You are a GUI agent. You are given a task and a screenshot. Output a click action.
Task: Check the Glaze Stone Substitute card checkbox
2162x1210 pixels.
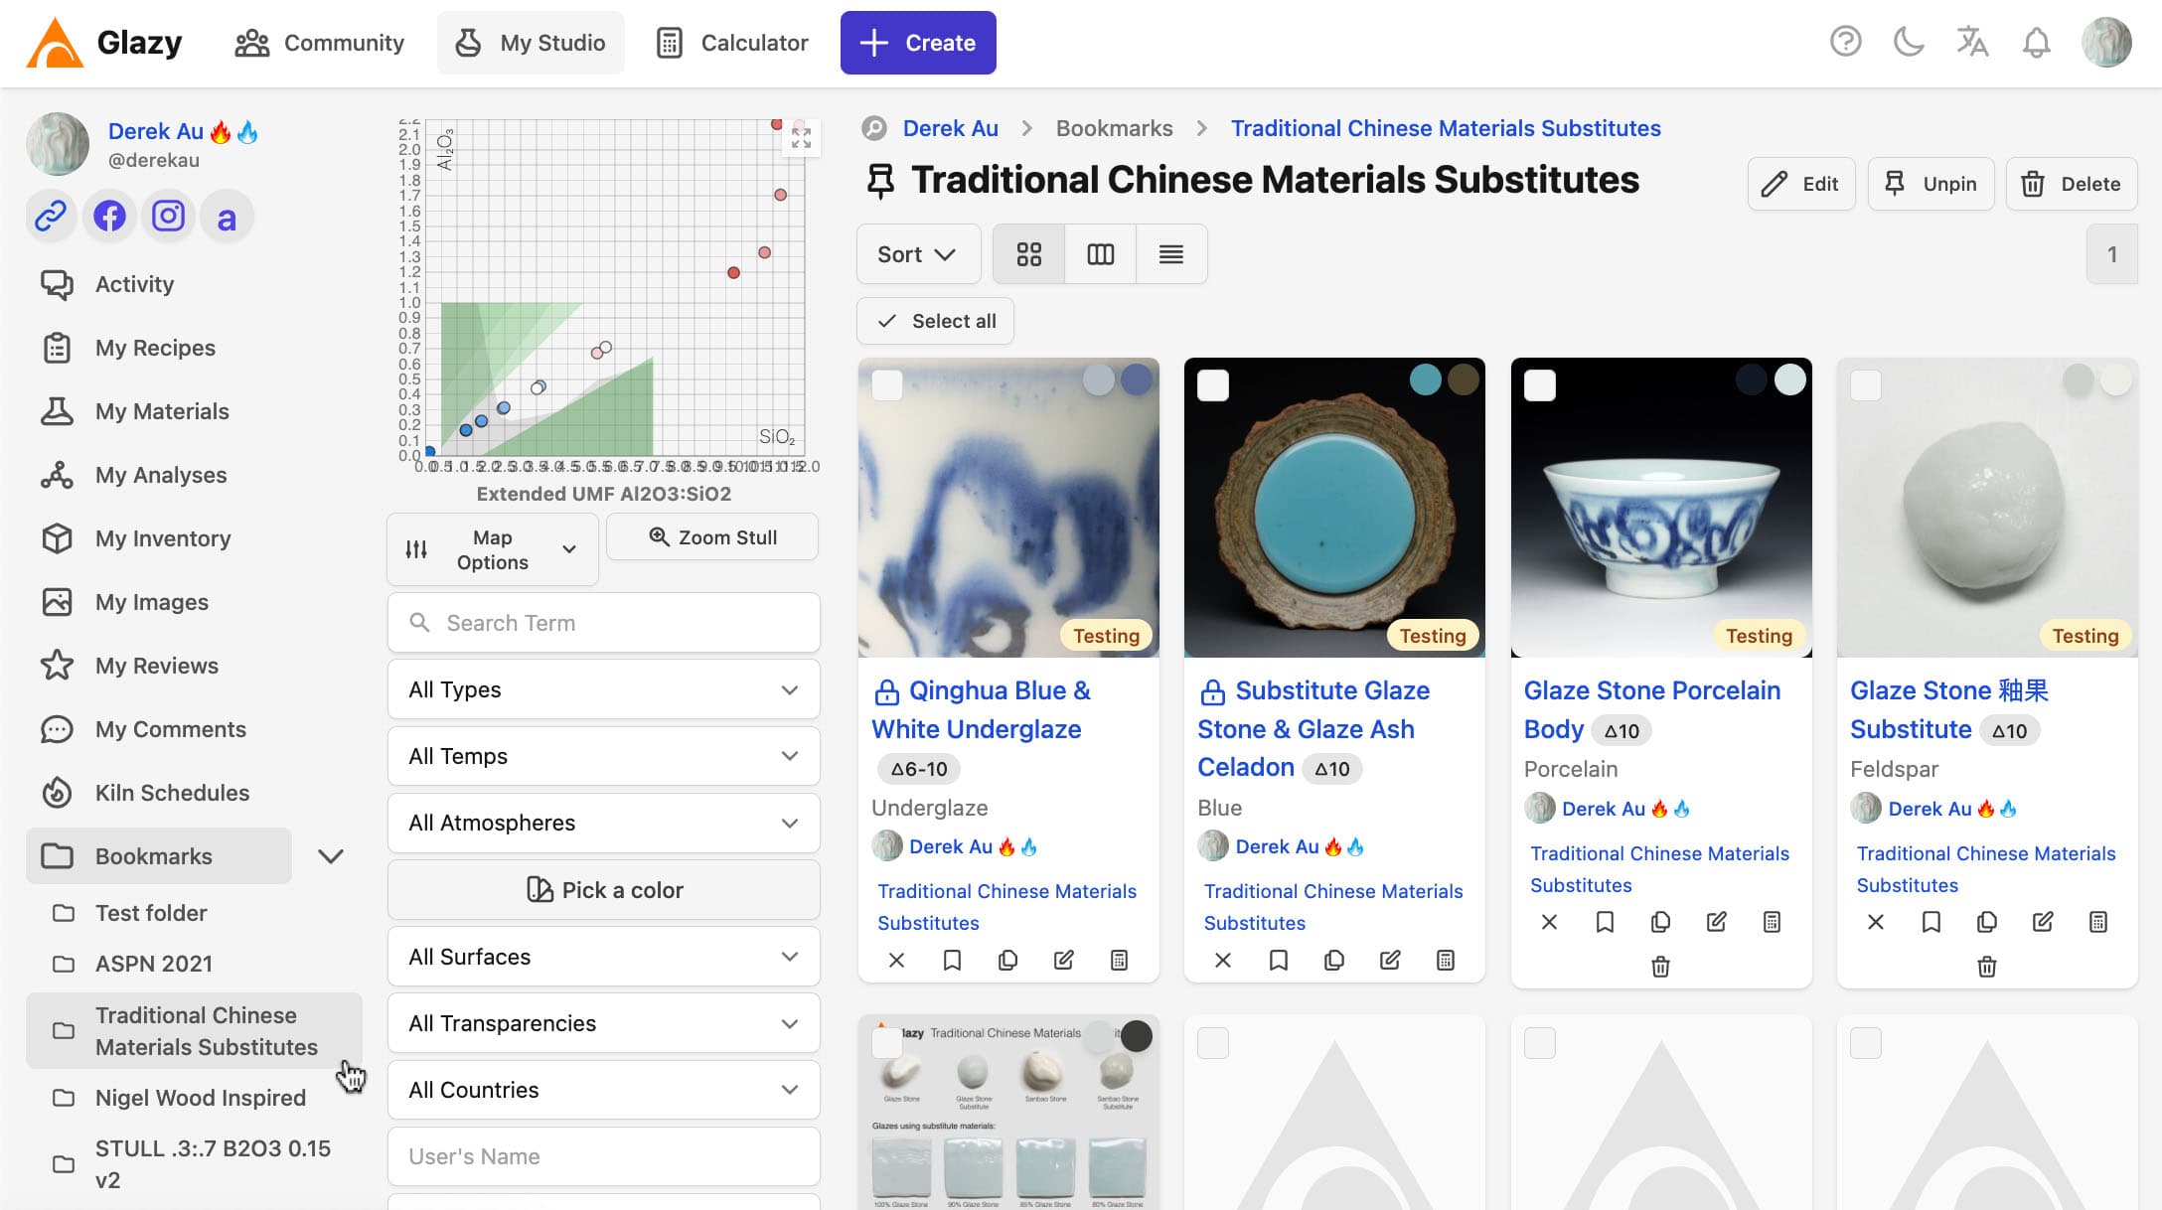point(1866,384)
